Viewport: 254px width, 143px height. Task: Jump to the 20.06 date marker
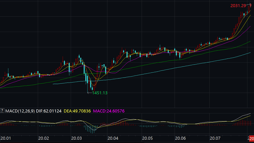point(180,138)
